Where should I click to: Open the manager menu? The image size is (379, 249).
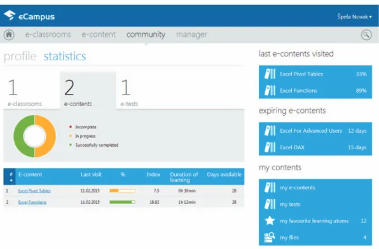[191, 34]
